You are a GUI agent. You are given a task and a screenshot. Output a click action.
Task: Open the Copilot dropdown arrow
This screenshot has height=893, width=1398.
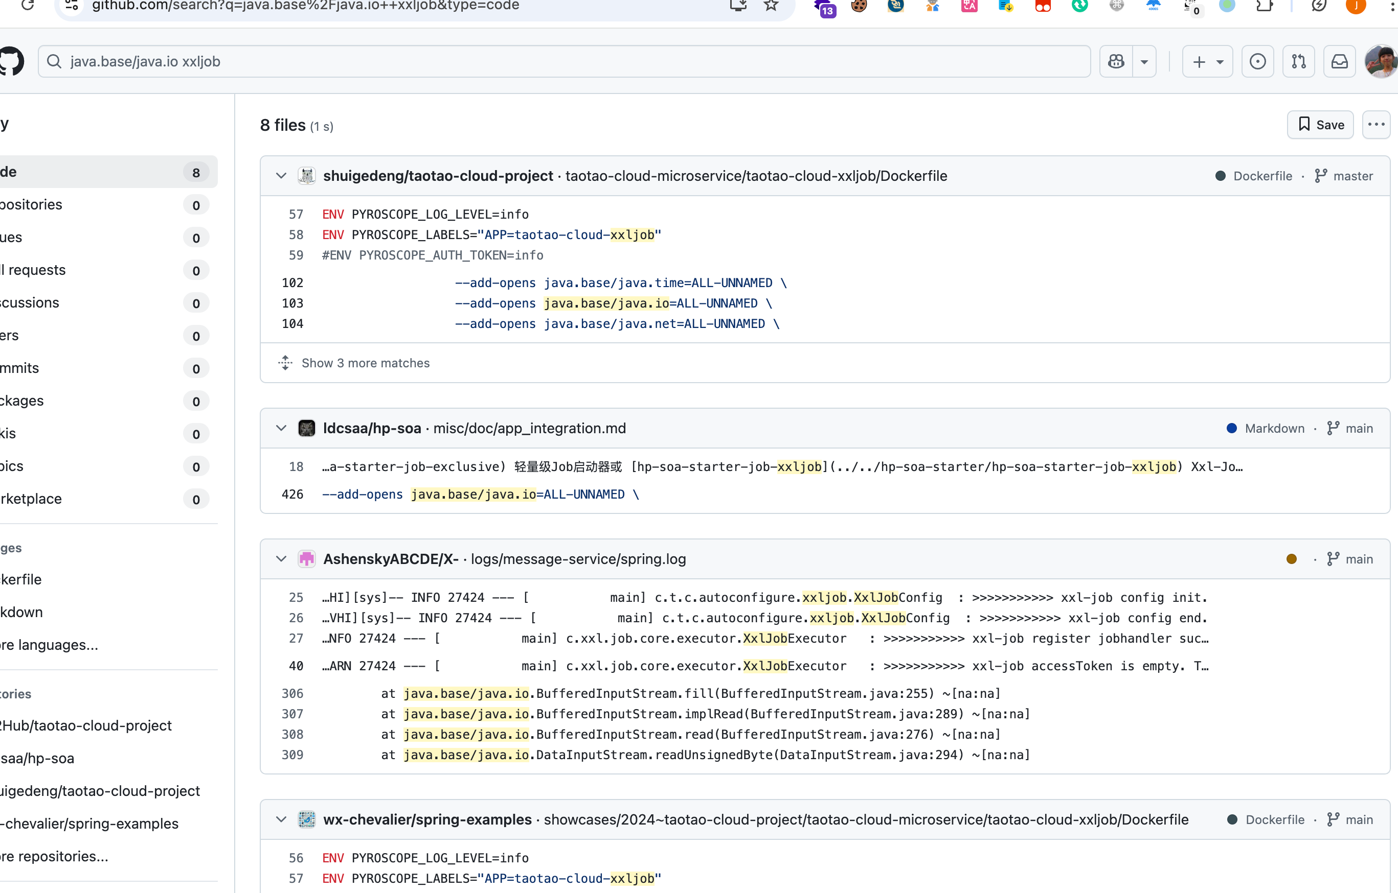1144,61
